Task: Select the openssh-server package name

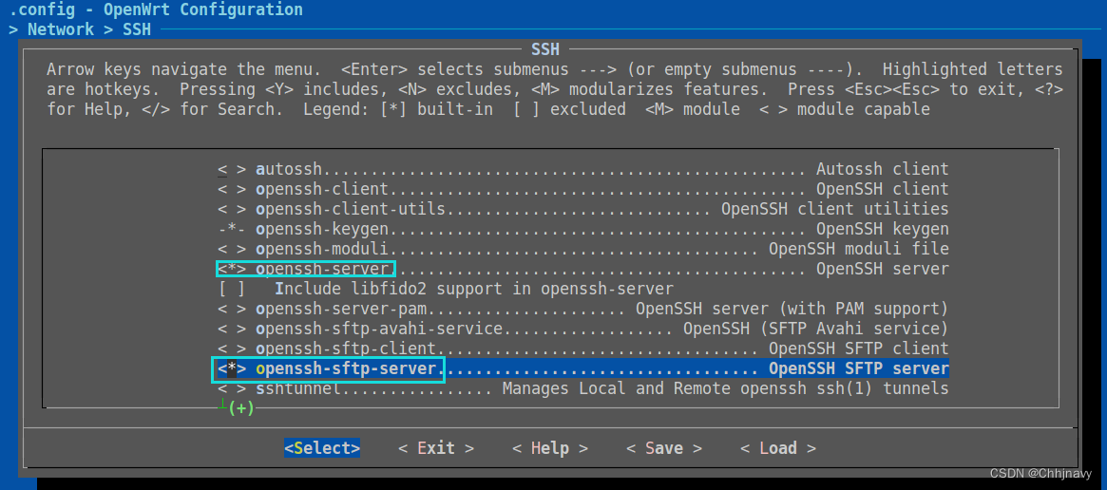Action: point(322,269)
